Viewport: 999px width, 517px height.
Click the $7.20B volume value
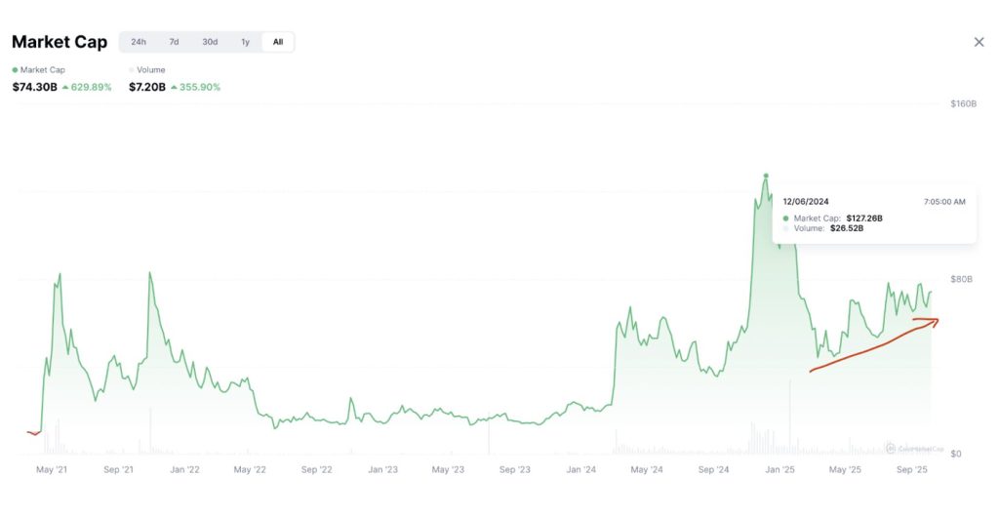146,88
